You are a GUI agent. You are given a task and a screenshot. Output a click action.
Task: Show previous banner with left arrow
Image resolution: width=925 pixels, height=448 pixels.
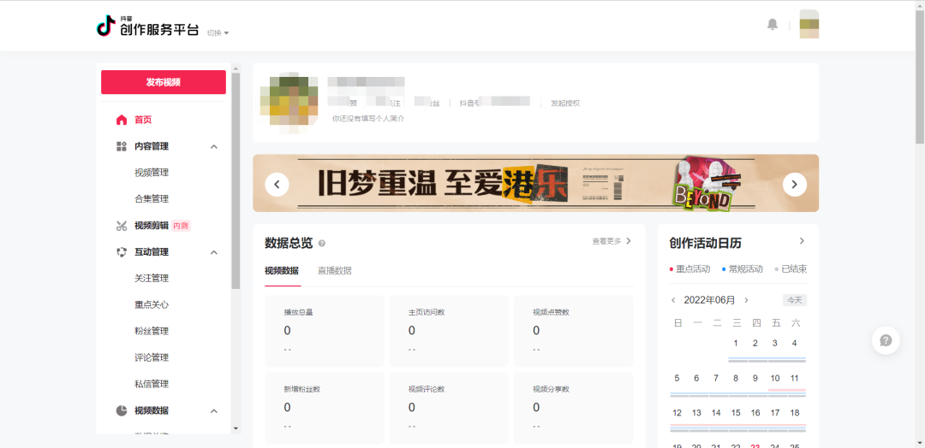point(277,184)
